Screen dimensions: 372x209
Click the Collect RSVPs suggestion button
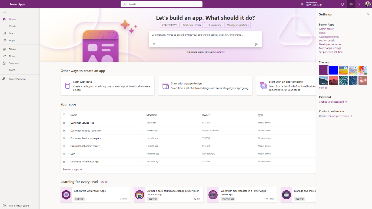[170, 25]
